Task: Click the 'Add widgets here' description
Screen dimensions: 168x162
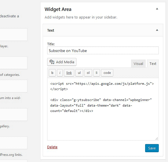Action: (81, 17)
